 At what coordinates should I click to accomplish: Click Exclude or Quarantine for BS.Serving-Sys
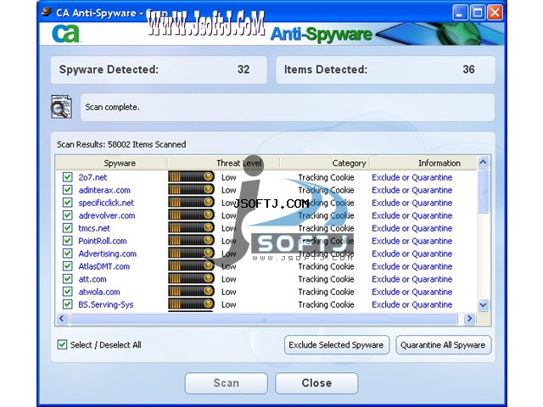412,304
